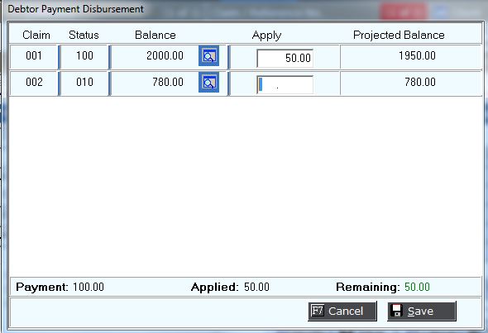This screenshot has width=488, height=333.
Task: Select claim number 002 cell
Action: (x=34, y=83)
